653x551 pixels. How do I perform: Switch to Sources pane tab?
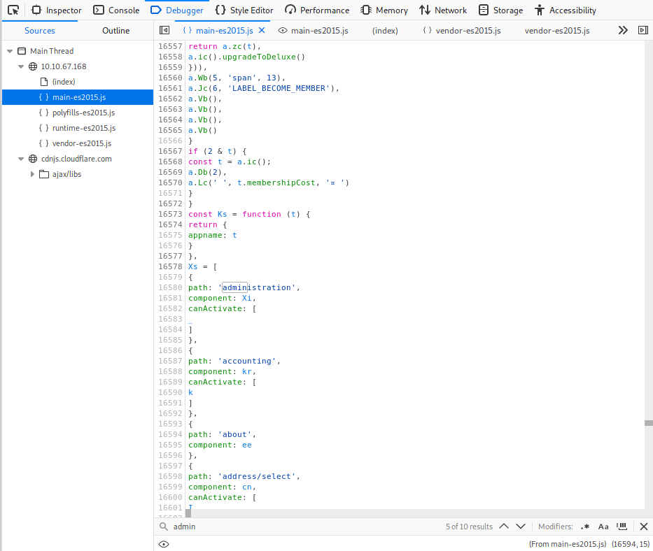tap(40, 30)
